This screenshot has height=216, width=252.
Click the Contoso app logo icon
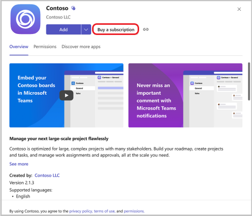click(25, 19)
